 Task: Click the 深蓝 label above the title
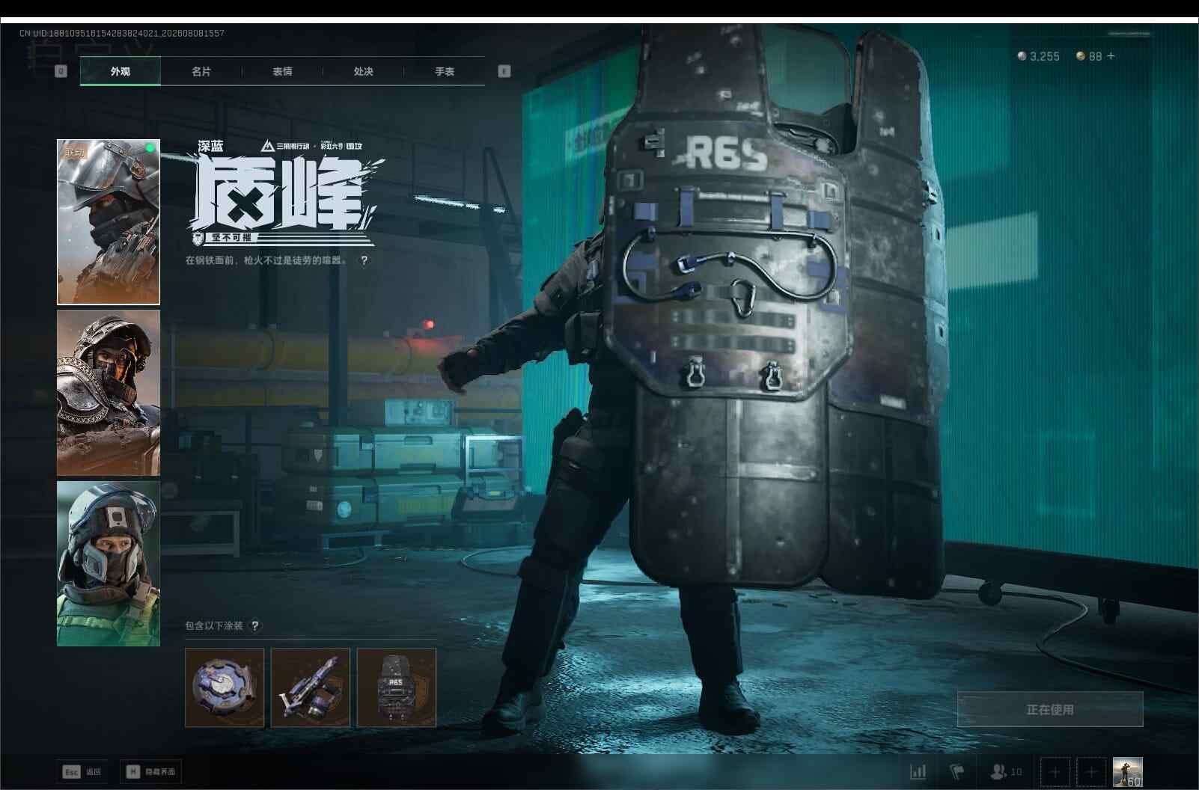210,147
